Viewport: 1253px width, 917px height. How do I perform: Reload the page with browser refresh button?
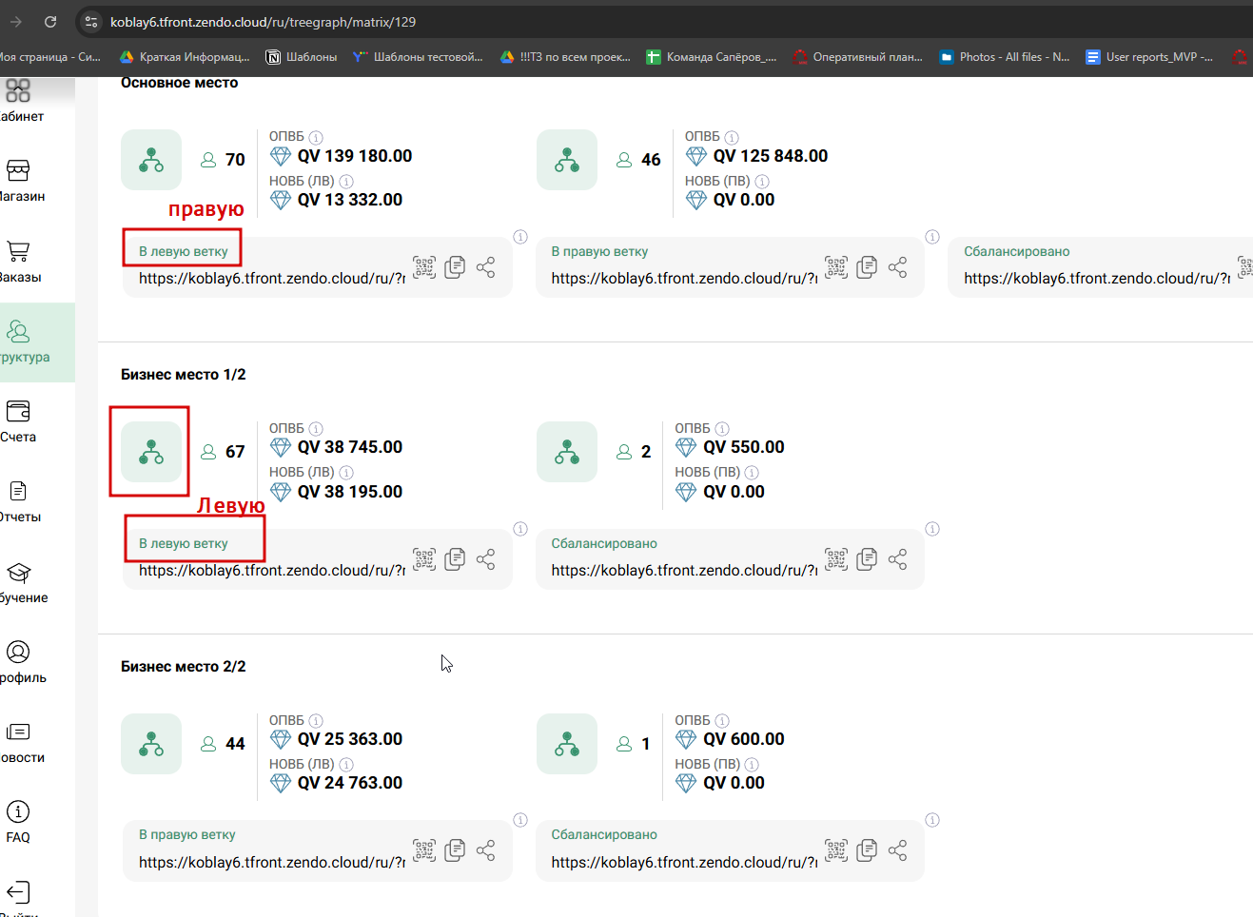50,21
